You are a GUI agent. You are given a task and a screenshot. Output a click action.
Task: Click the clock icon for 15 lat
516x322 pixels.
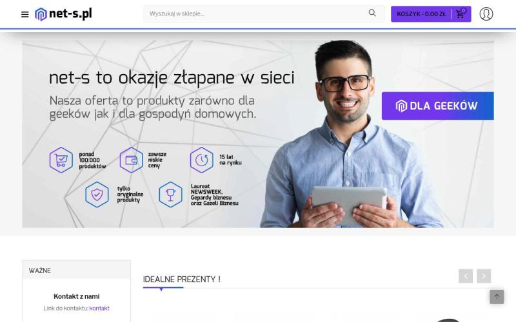(x=201, y=160)
